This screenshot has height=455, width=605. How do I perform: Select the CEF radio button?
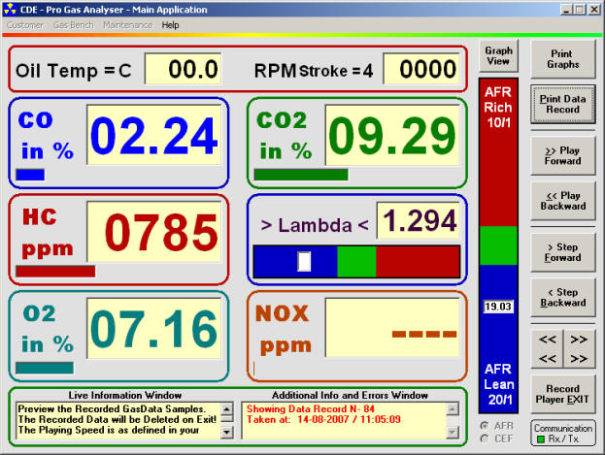coord(487,437)
